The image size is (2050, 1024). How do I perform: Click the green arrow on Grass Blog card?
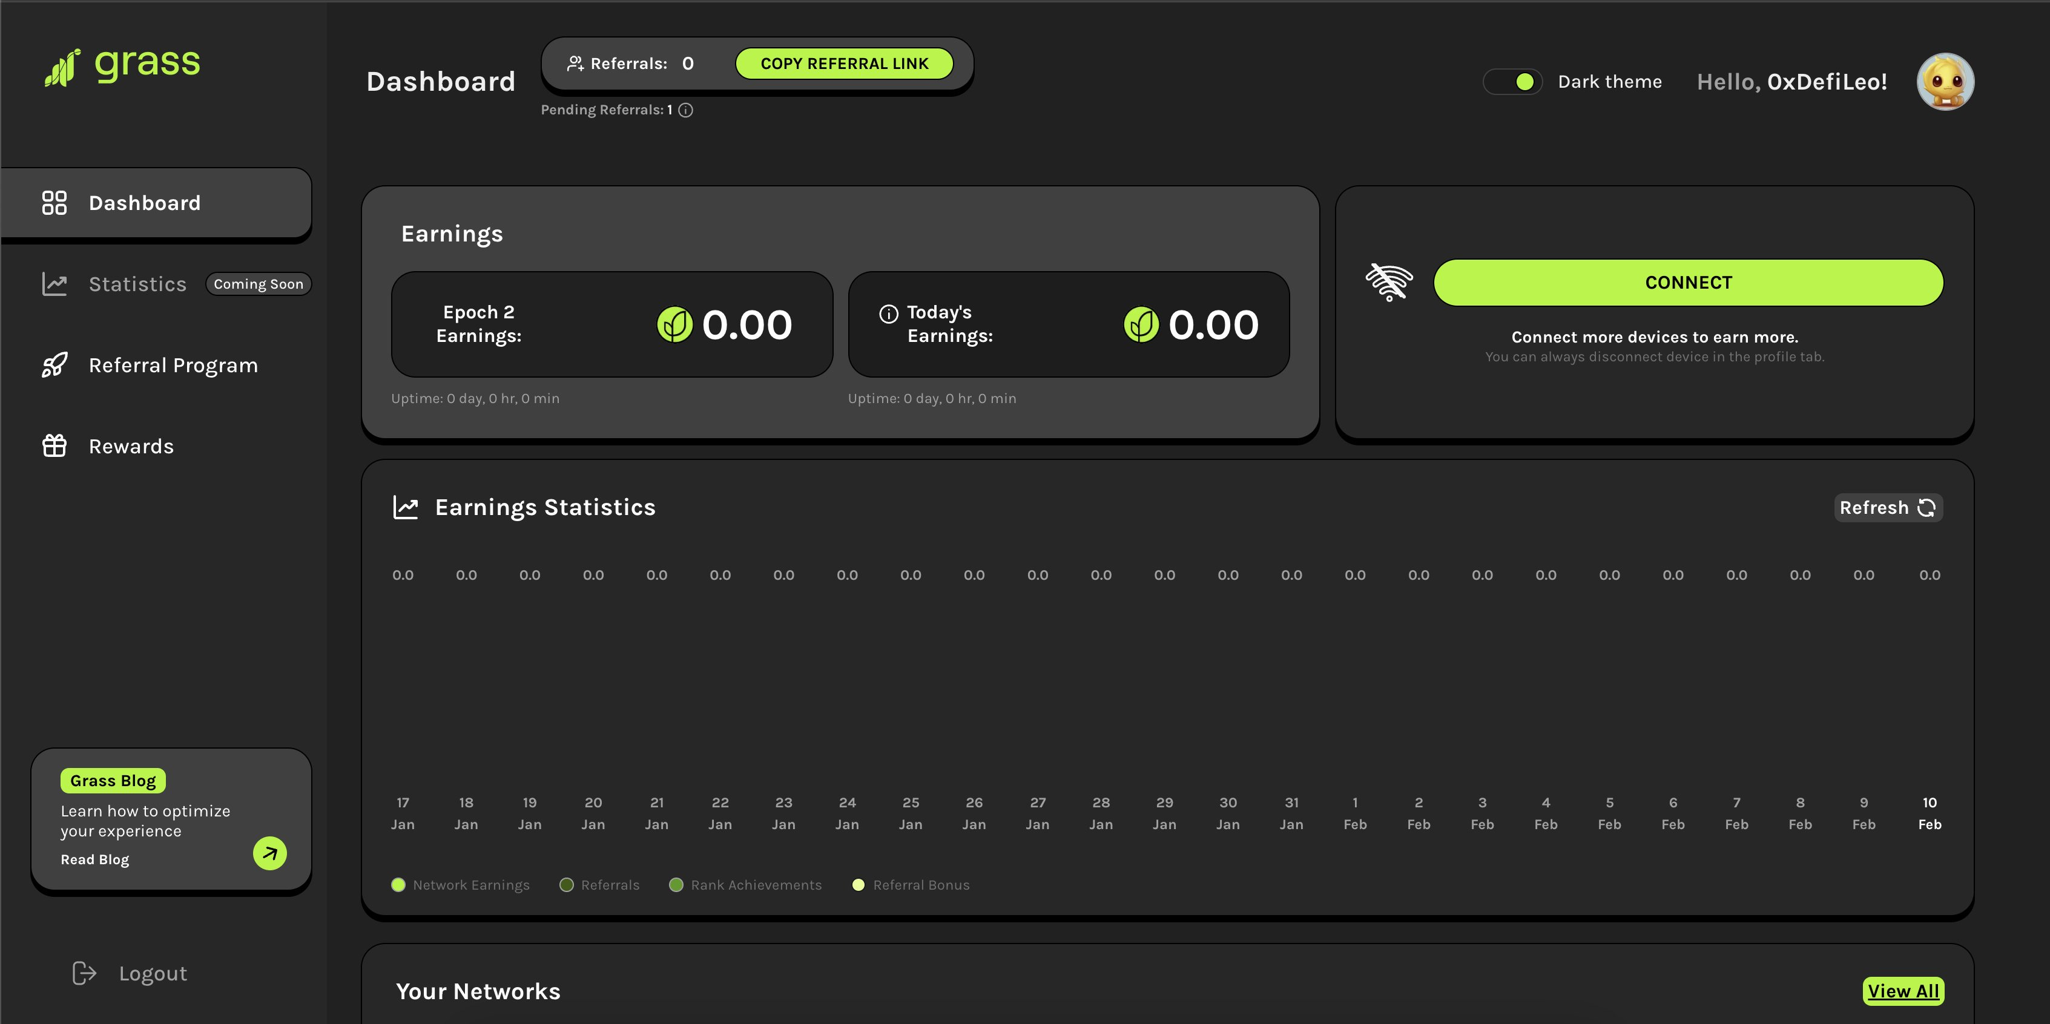pos(270,853)
